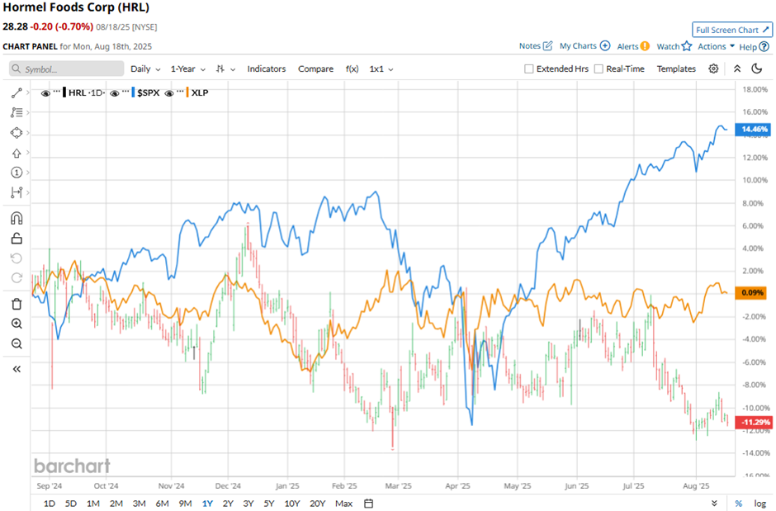Select the 3M time range
Viewport: 776px width, 511px height.
click(x=139, y=503)
